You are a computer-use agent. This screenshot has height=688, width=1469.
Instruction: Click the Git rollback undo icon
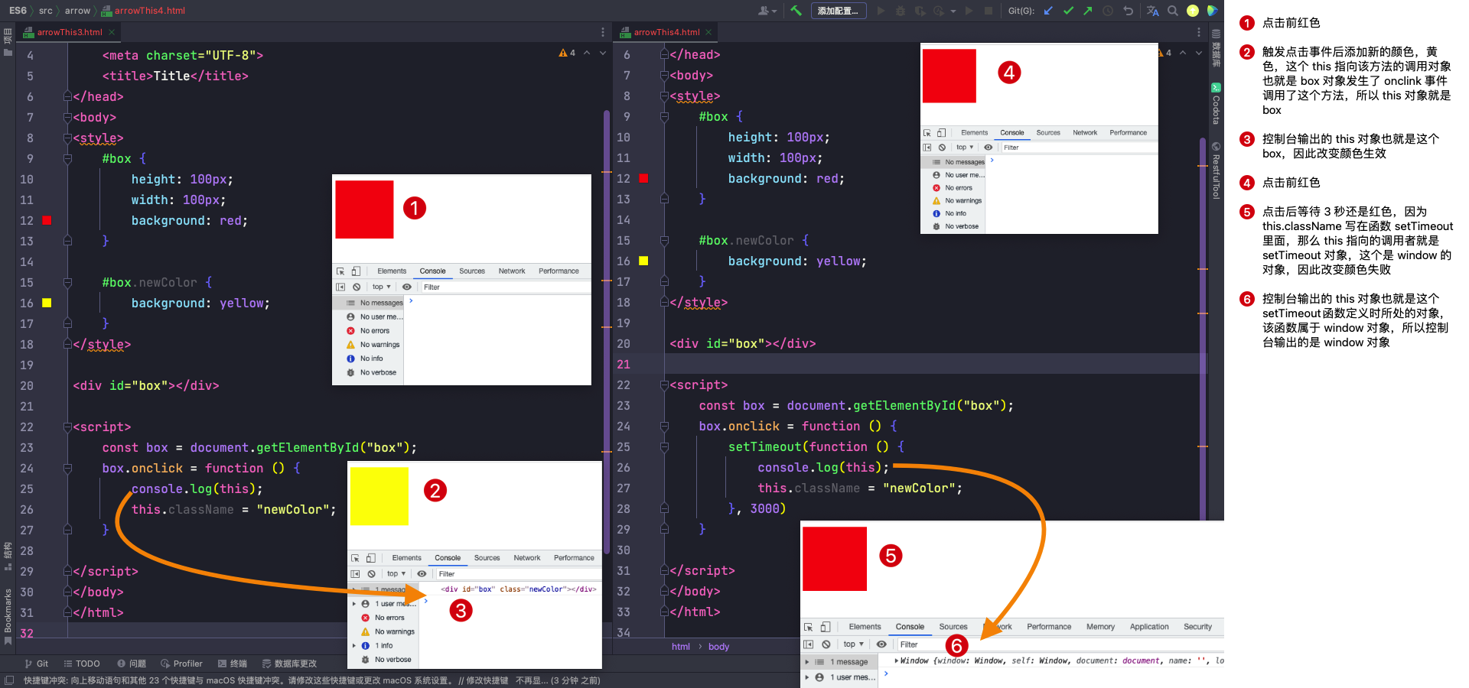1128,11
